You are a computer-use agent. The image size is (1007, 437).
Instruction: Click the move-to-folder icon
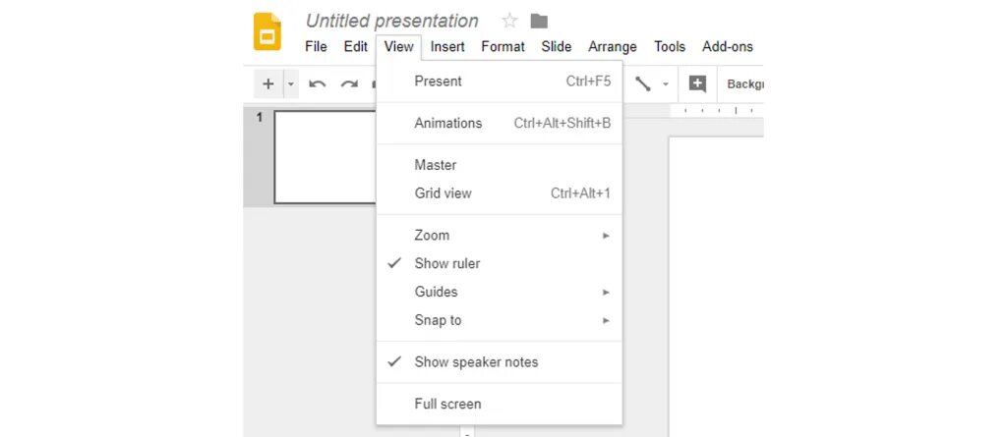coord(539,21)
